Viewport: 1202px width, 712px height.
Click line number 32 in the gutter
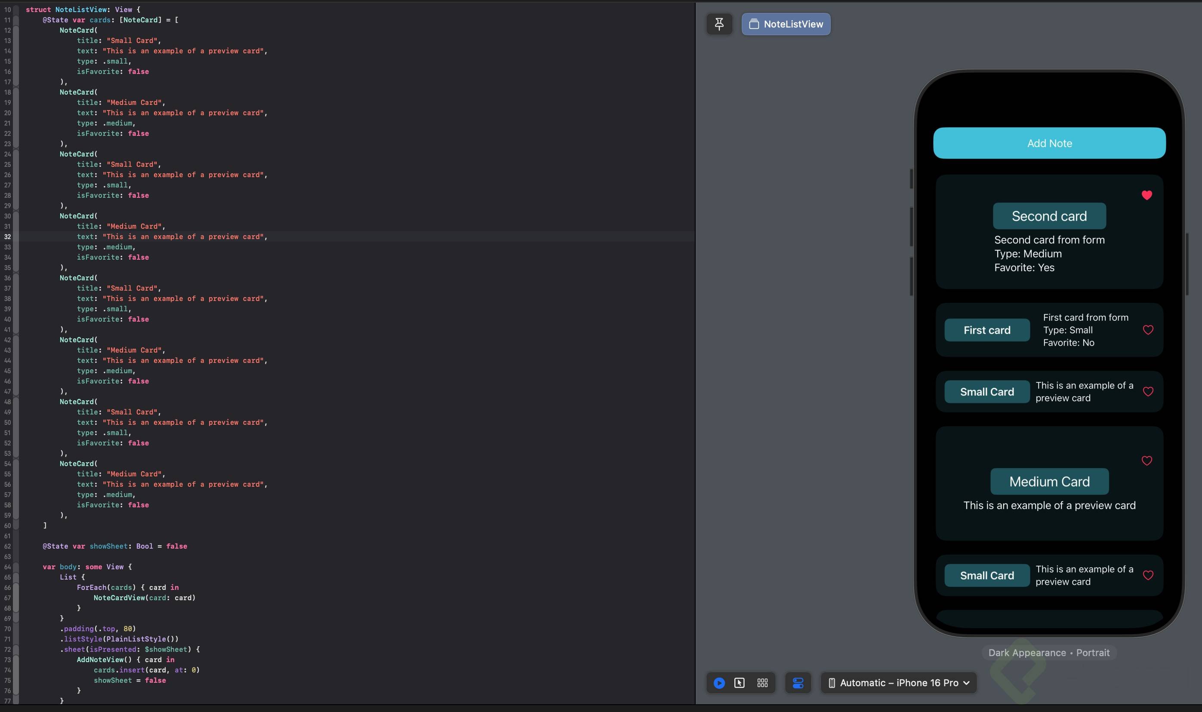coord(7,236)
